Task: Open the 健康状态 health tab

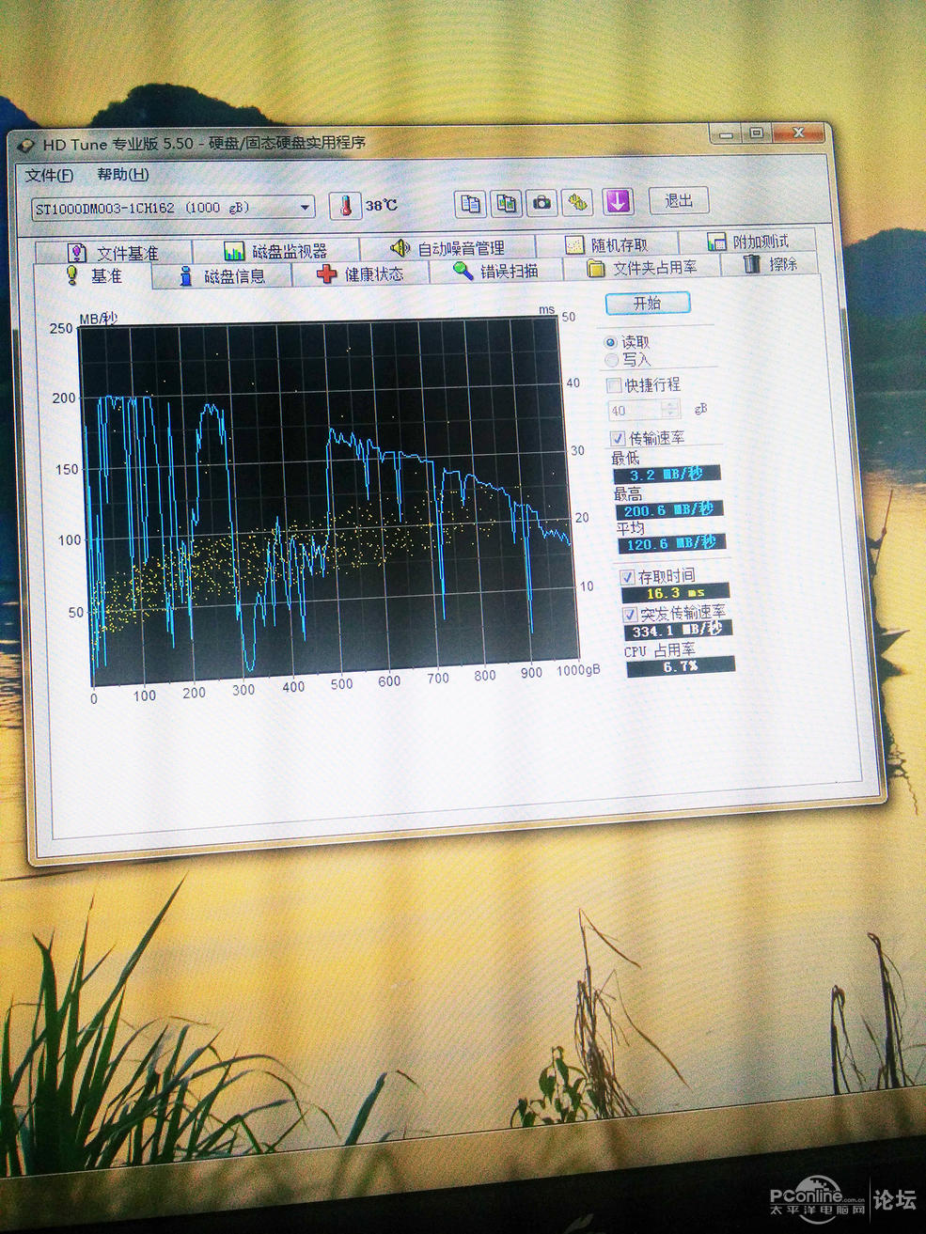Action: [x=361, y=273]
